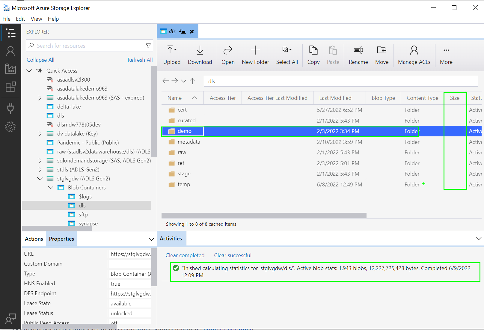Select asaadlsv2l300 in Quick Access
This screenshot has height=330, width=484.
click(73, 80)
